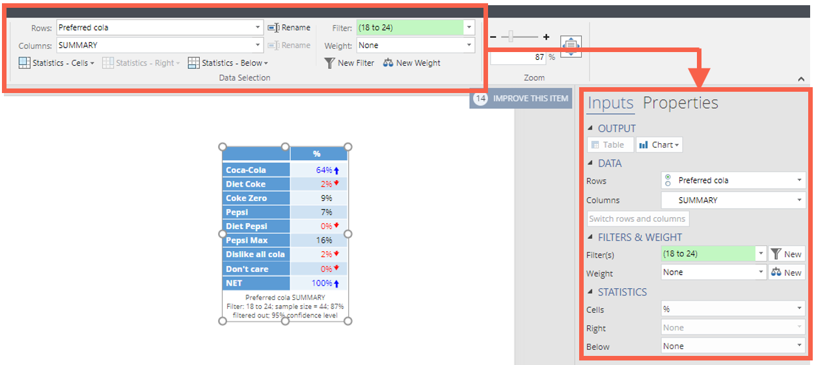Switch to the Properties tab
This screenshot has width=816, height=365.
[x=680, y=103]
